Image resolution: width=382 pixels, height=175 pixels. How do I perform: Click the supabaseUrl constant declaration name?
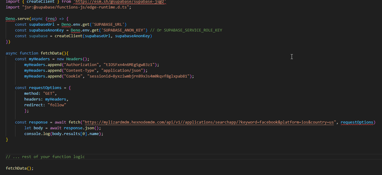(x=42, y=25)
